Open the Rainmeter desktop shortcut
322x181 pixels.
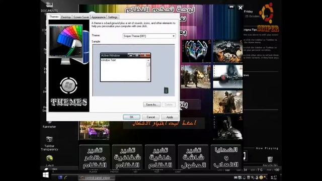click(49, 125)
